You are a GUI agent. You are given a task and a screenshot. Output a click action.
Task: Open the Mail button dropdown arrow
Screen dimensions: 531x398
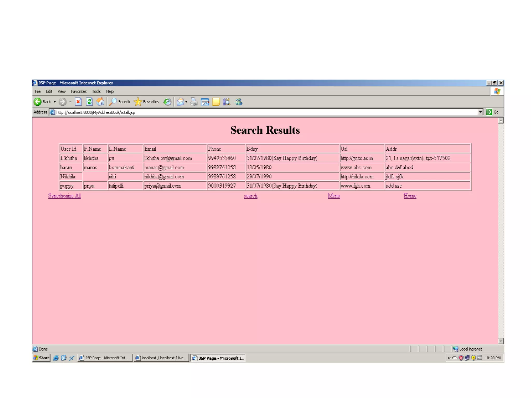(x=186, y=102)
